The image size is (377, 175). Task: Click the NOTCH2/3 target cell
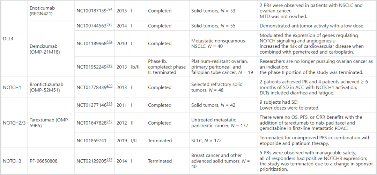pyautogui.click(x=14, y=123)
